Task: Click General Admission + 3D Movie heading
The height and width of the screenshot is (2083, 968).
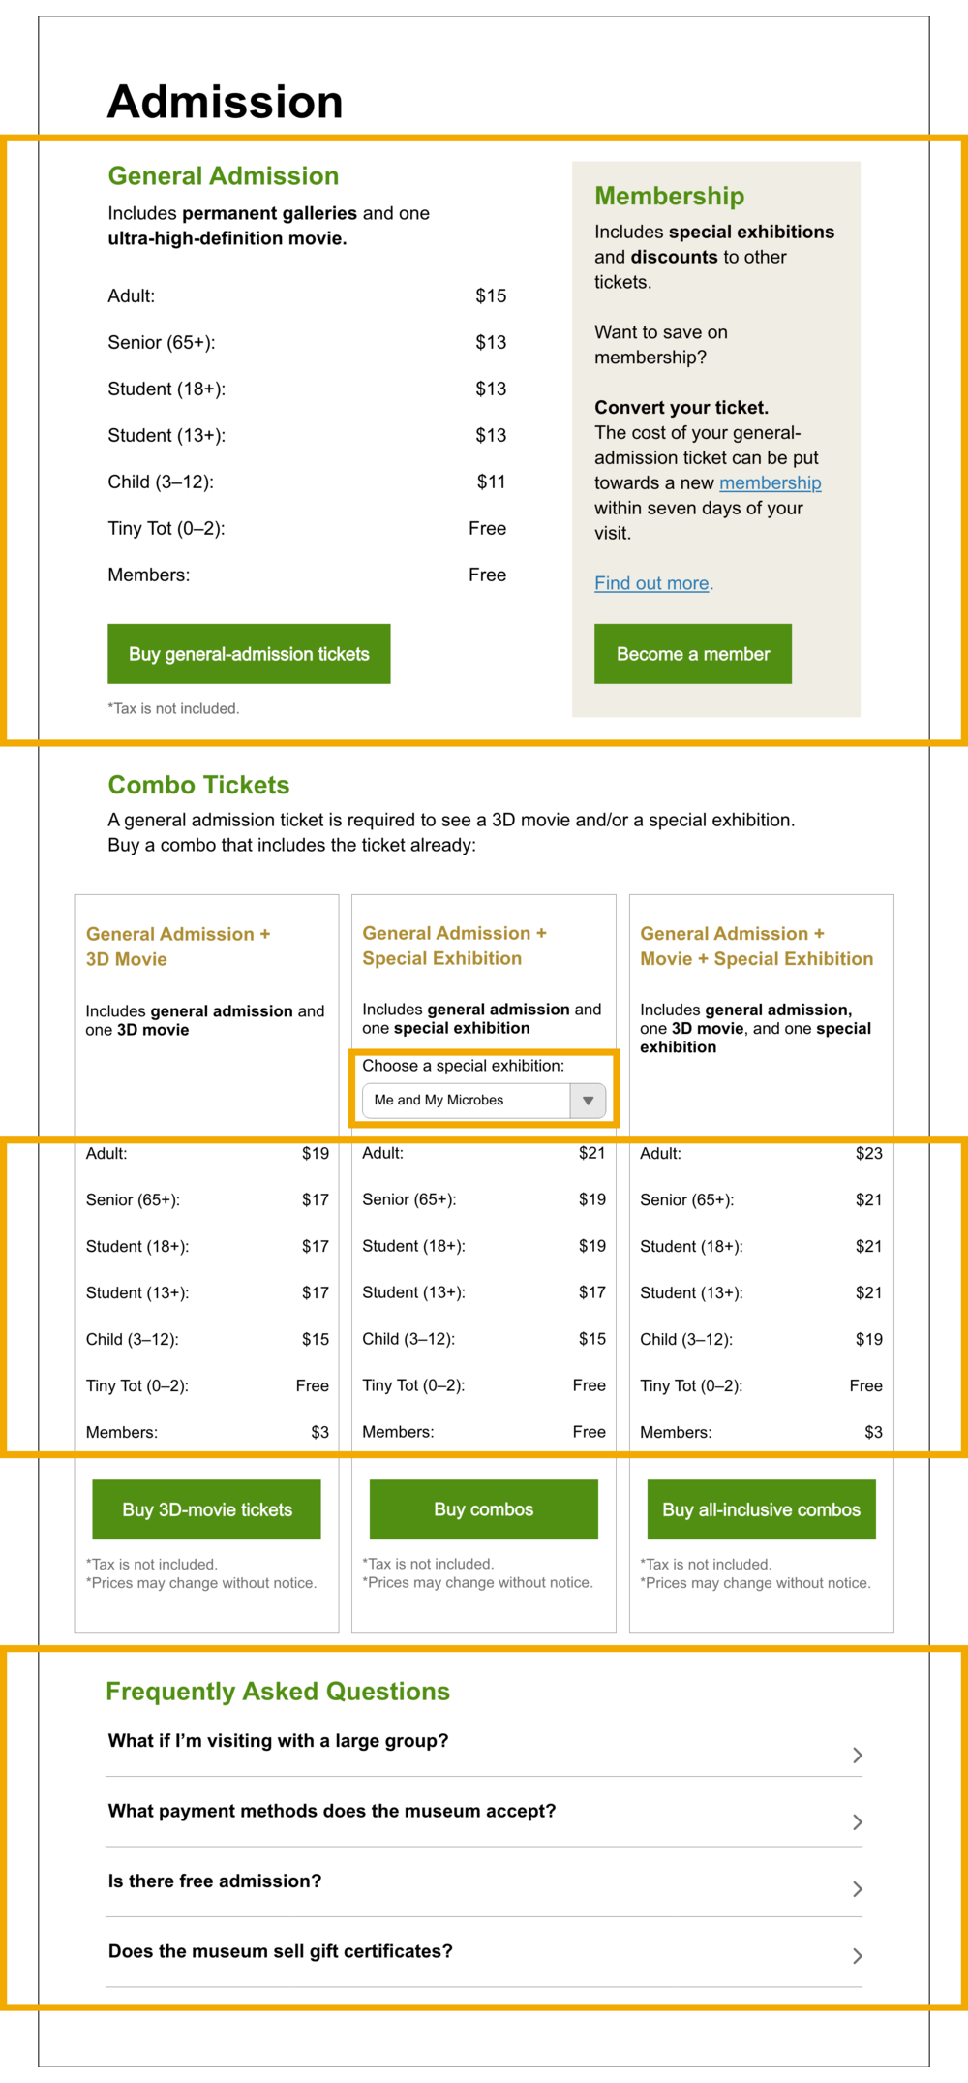Action: pos(178,947)
